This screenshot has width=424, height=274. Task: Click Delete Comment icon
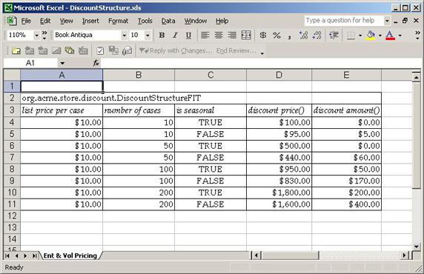tap(83, 50)
